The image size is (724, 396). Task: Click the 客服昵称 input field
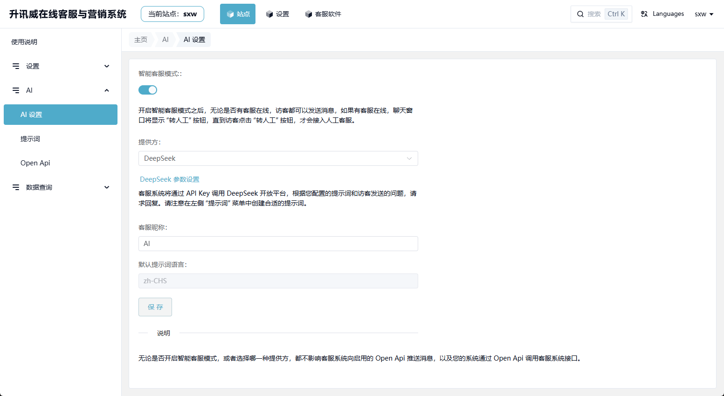pos(278,244)
